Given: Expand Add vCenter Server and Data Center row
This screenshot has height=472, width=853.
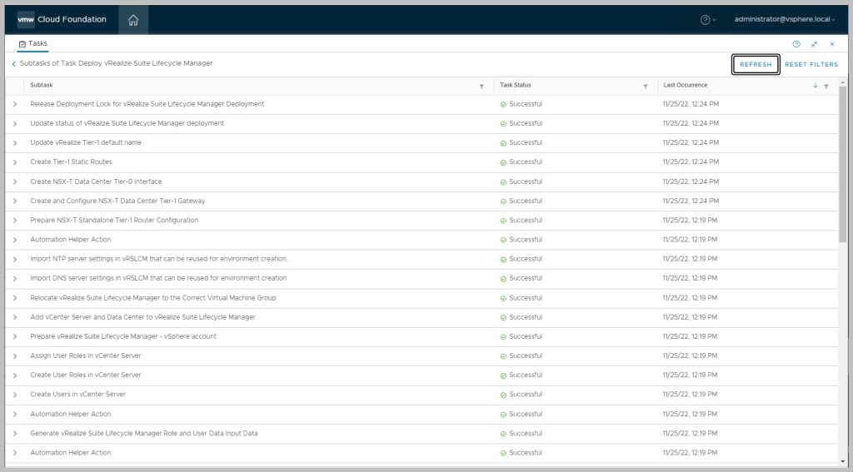Looking at the screenshot, I should (15, 317).
